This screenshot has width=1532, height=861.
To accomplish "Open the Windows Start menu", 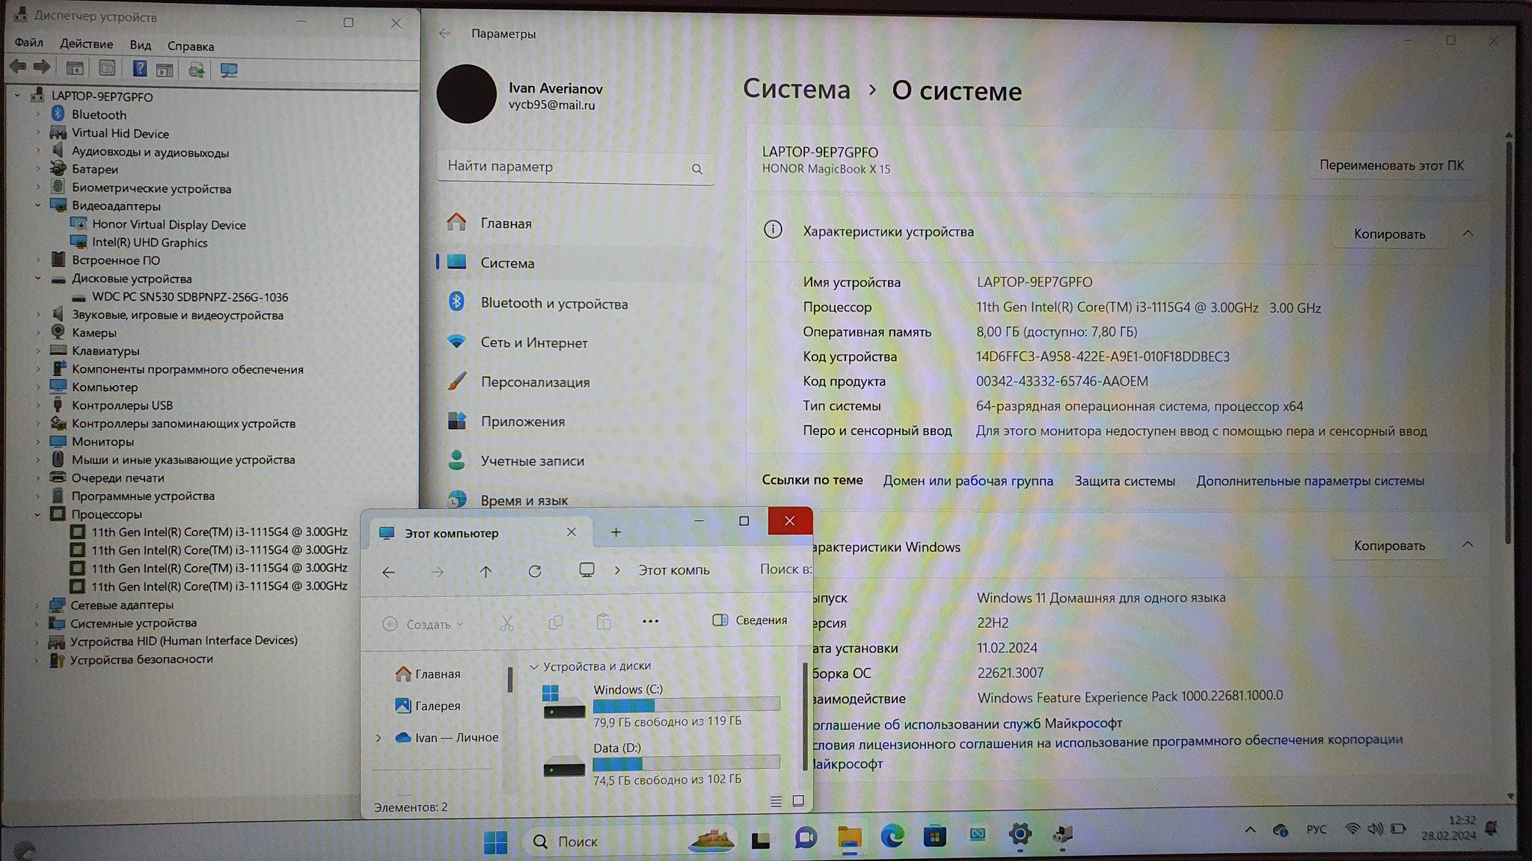I will coord(495,842).
